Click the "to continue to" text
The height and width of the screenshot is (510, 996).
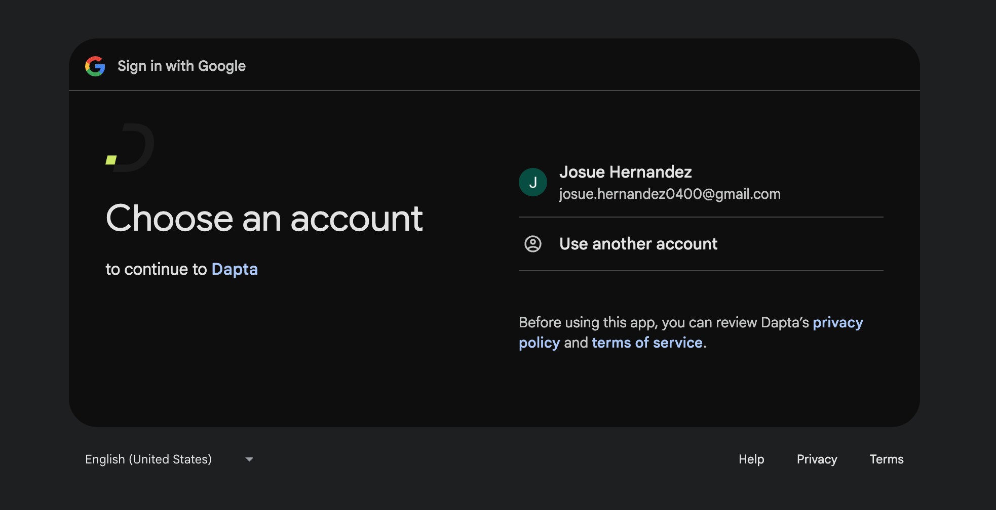156,269
